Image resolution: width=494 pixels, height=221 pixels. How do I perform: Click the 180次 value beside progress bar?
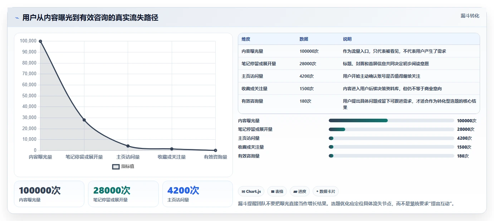[x=463, y=156]
